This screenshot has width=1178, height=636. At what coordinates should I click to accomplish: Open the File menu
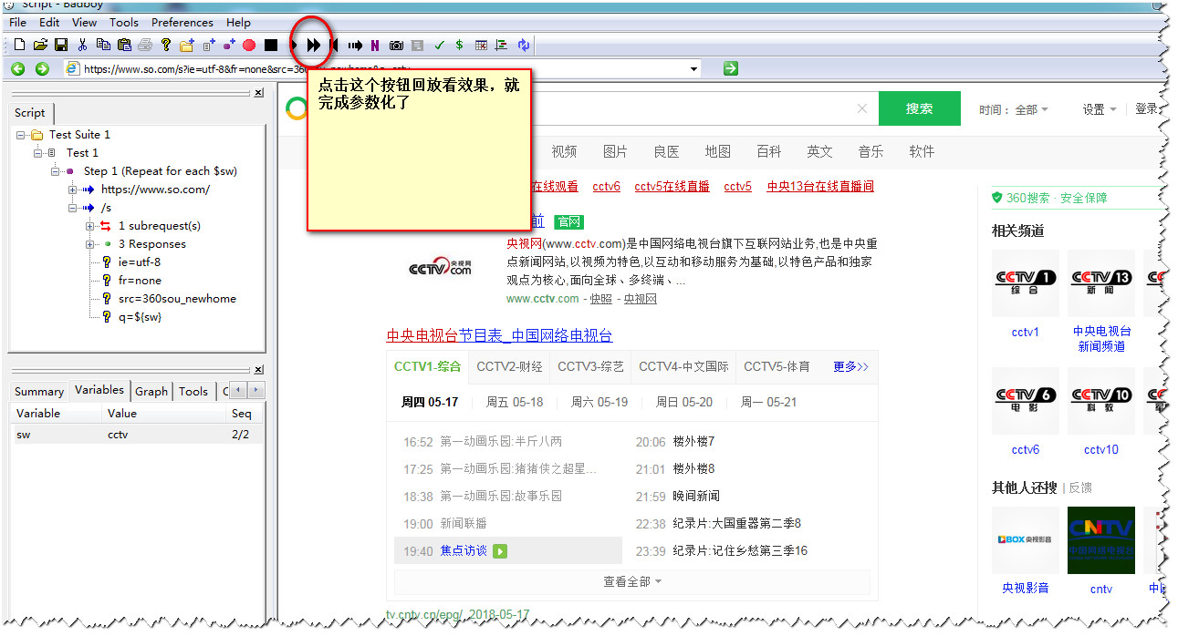17,22
